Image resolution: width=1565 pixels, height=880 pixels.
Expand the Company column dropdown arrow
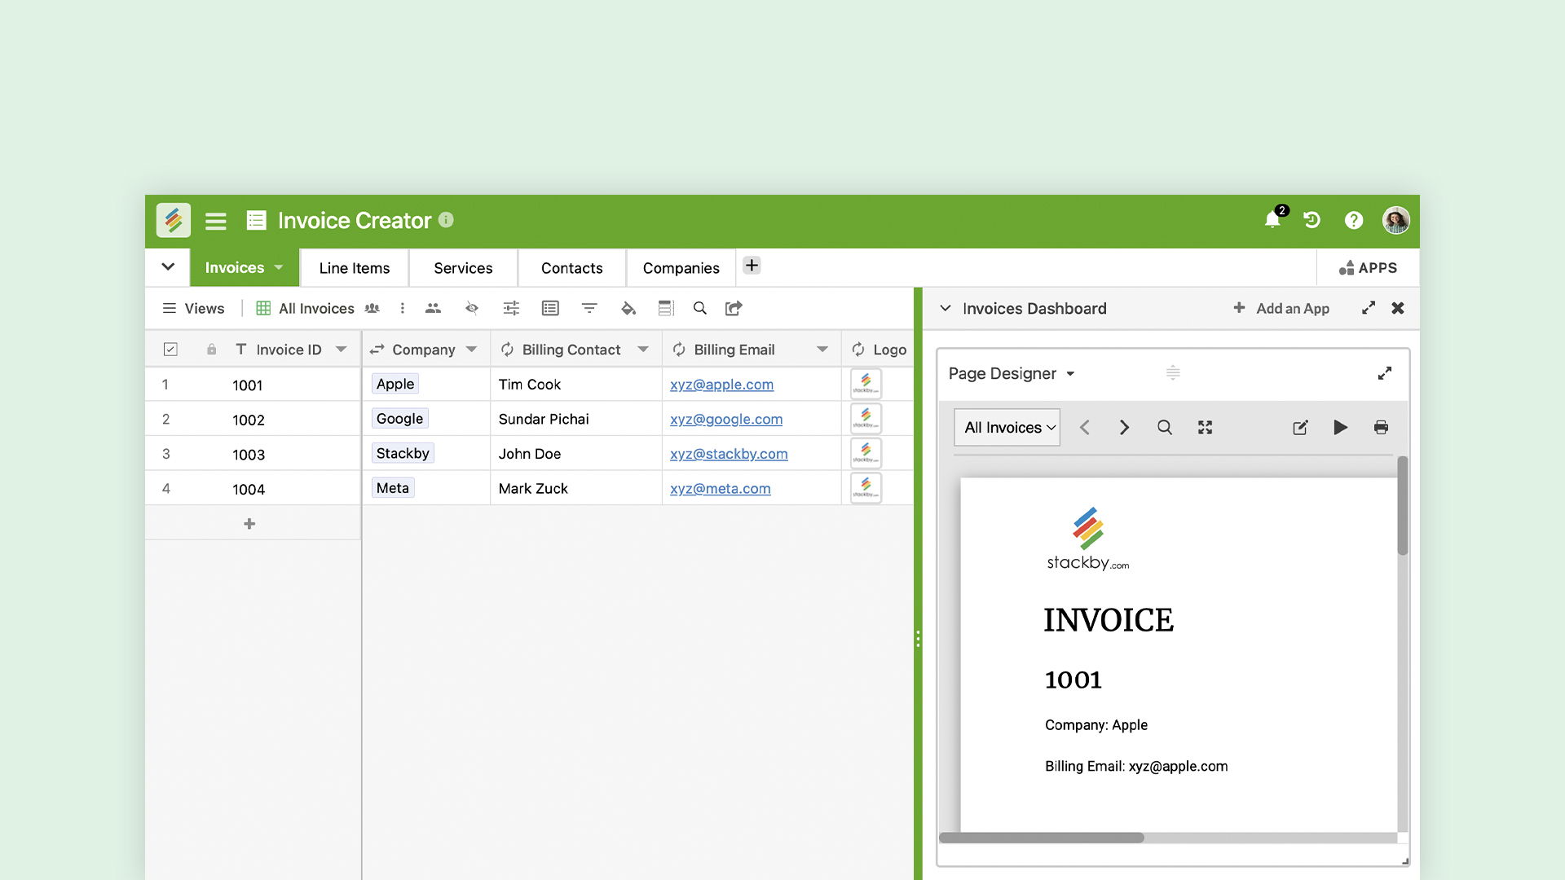[x=471, y=350]
